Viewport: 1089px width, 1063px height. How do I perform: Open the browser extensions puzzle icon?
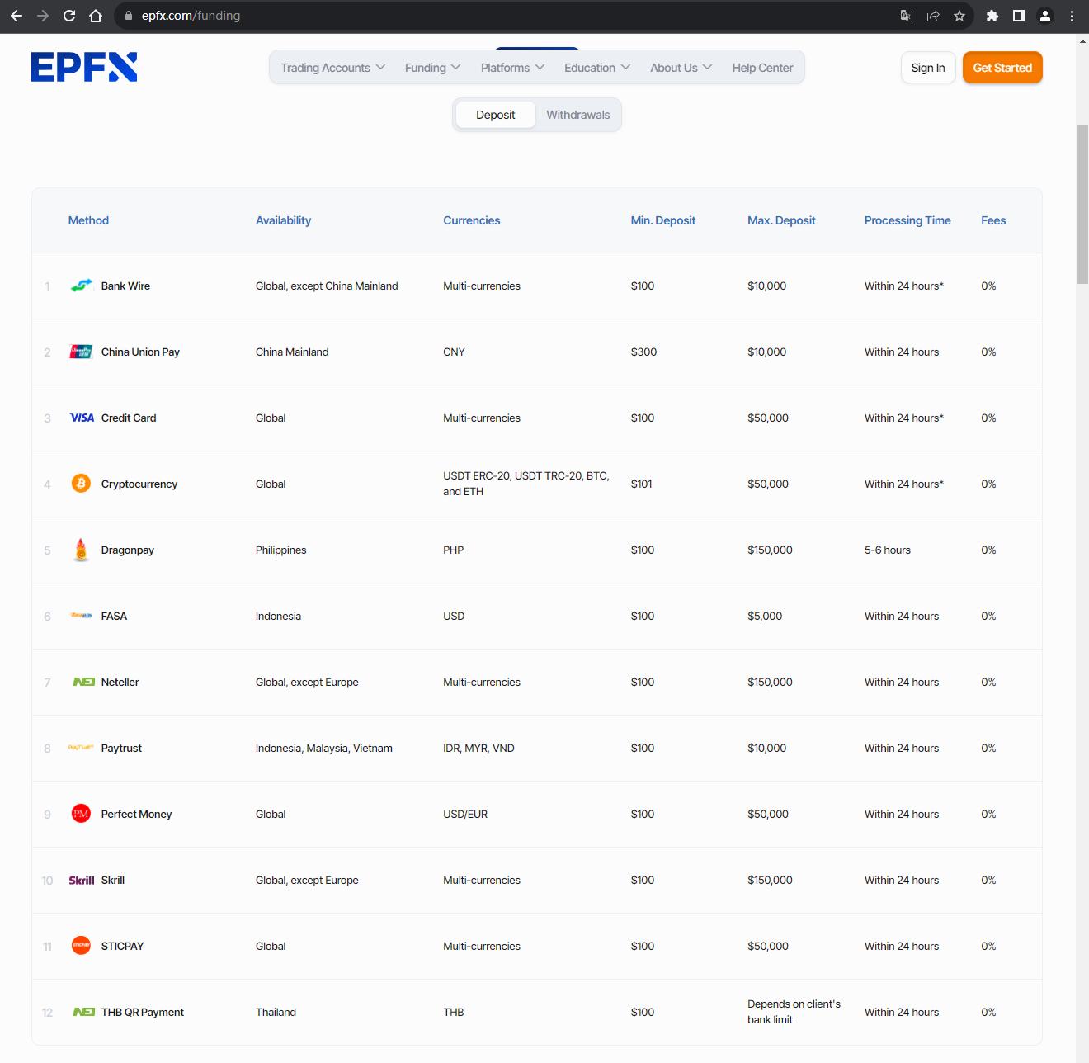pos(992,16)
